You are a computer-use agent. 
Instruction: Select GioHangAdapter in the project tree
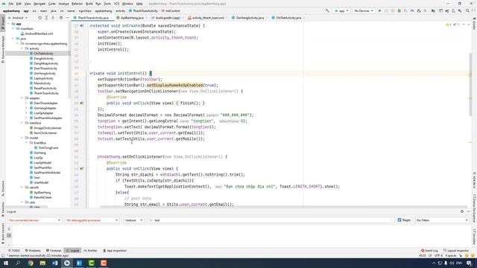point(45,108)
